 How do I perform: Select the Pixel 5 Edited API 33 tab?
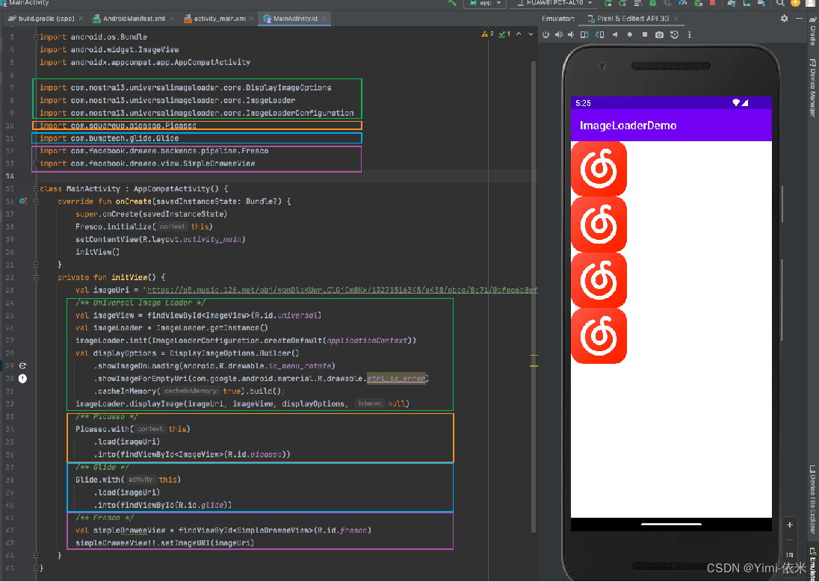(632, 18)
